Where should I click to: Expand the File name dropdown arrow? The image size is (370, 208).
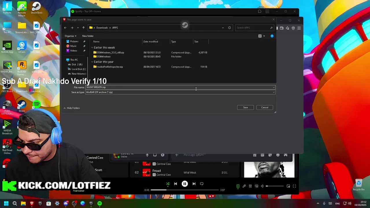pos(273,87)
